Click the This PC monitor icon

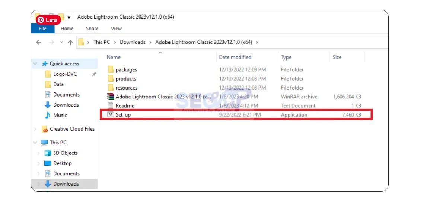[x=44, y=143]
